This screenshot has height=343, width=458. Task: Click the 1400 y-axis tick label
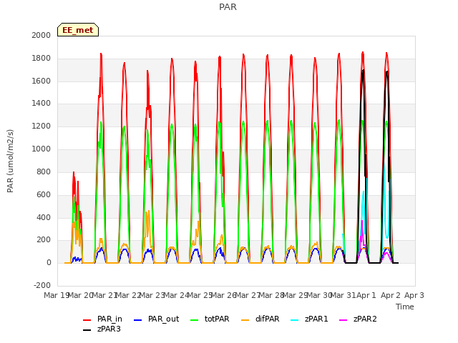coord(42,104)
